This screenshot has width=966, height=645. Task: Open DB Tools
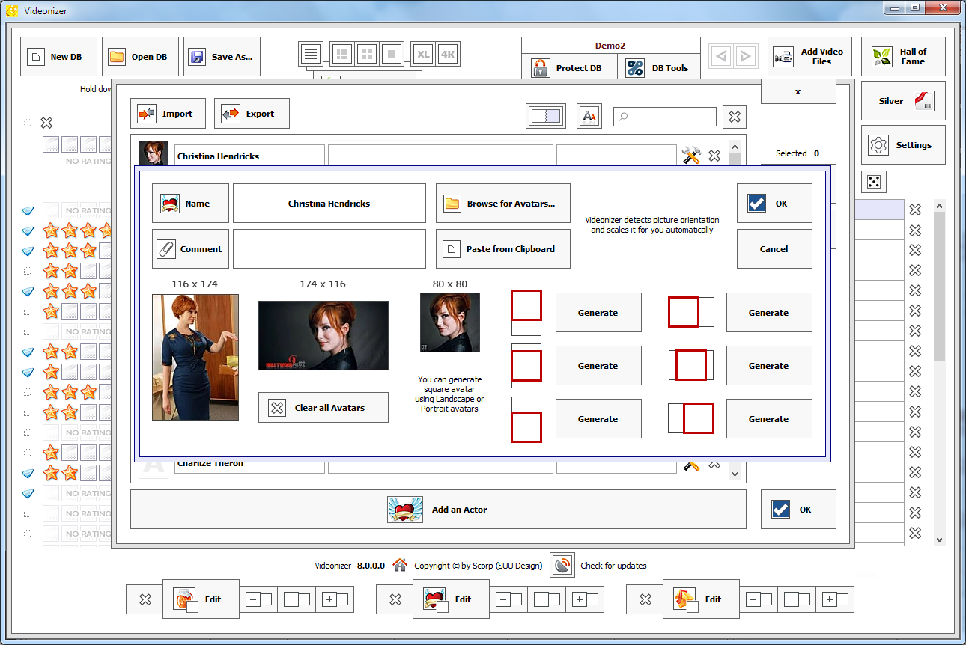[x=659, y=68]
